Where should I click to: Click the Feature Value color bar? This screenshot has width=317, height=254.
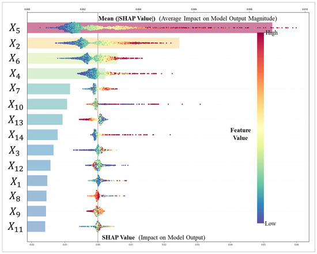[x=261, y=128]
